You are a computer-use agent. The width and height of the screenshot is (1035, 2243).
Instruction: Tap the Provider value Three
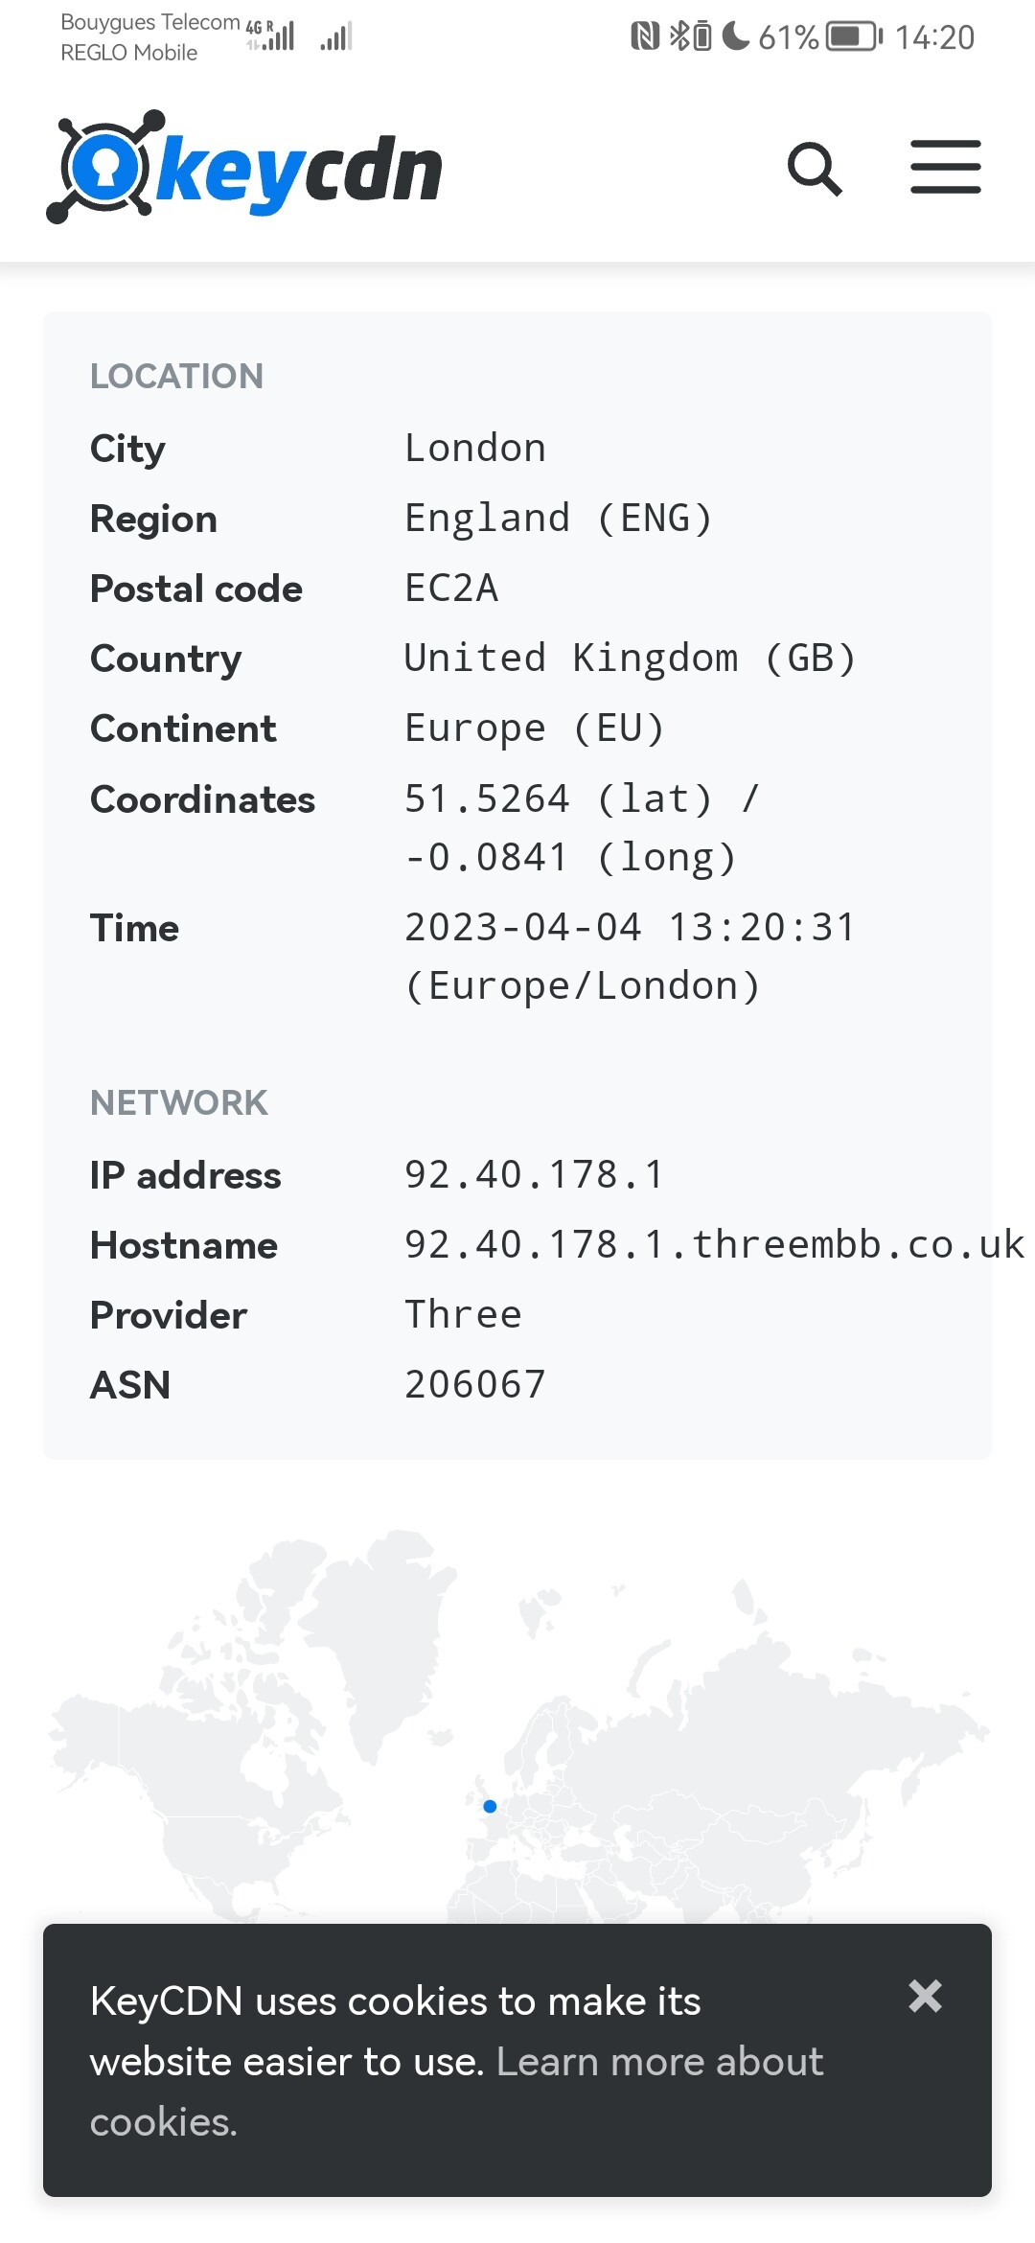coord(463,1314)
